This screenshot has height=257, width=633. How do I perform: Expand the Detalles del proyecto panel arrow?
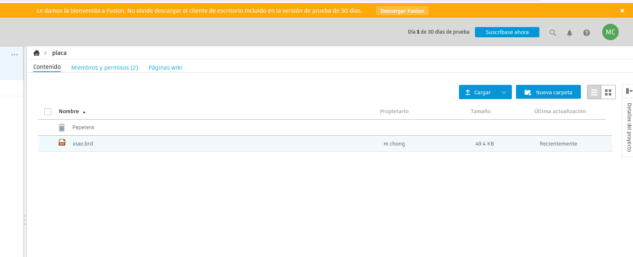click(628, 91)
